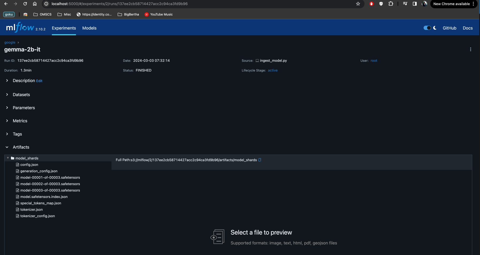Viewport: 480px width, 255px height.
Task: Select special_tokens_map.json artifact
Action: [41, 203]
